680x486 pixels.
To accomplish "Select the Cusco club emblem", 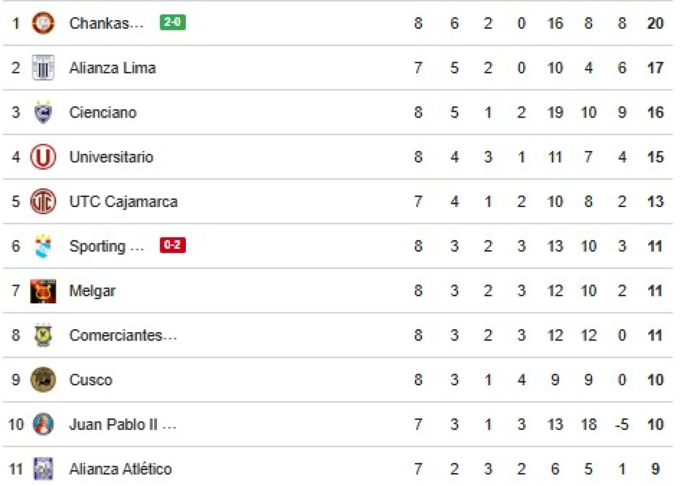I will tap(42, 380).
